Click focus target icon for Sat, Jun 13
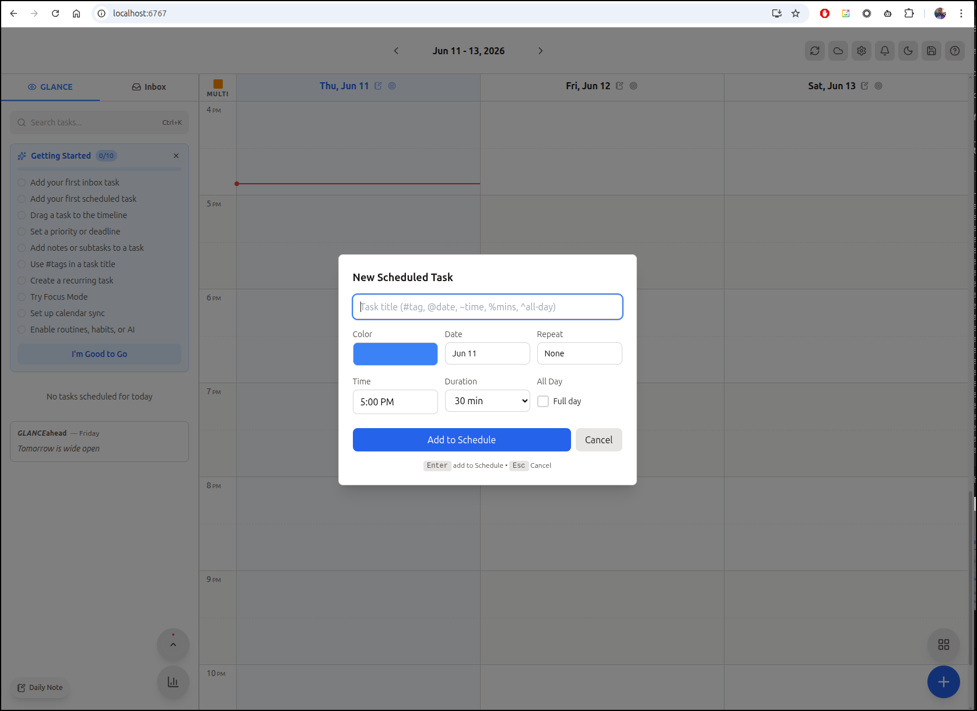This screenshot has width=977, height=711. pyautogui.click(x=878, y=86)
